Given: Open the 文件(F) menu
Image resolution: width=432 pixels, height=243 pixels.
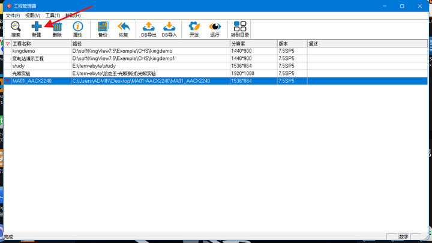Looking at the screenshot, I should pos(13,15).
